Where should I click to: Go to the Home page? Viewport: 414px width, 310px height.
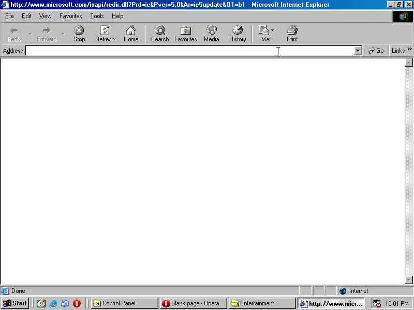tap(131, 34)
